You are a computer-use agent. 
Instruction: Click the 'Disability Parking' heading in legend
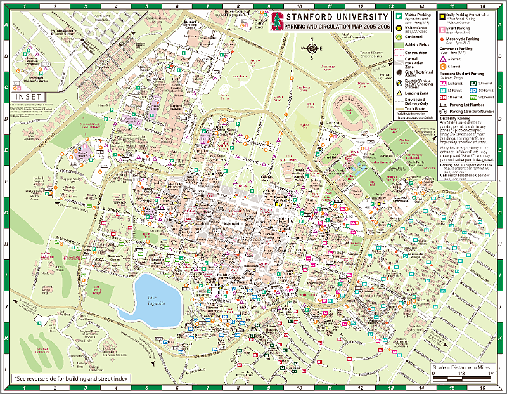[x=455, y=119]
